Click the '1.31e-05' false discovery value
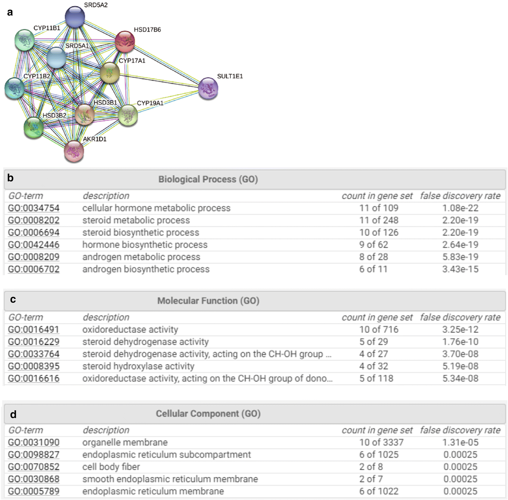Viewport: 508px width, 500px height. [x=460, y=443]
